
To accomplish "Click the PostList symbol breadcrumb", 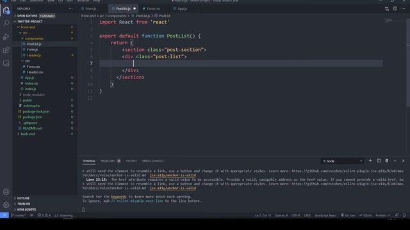I will pos(162,16).
